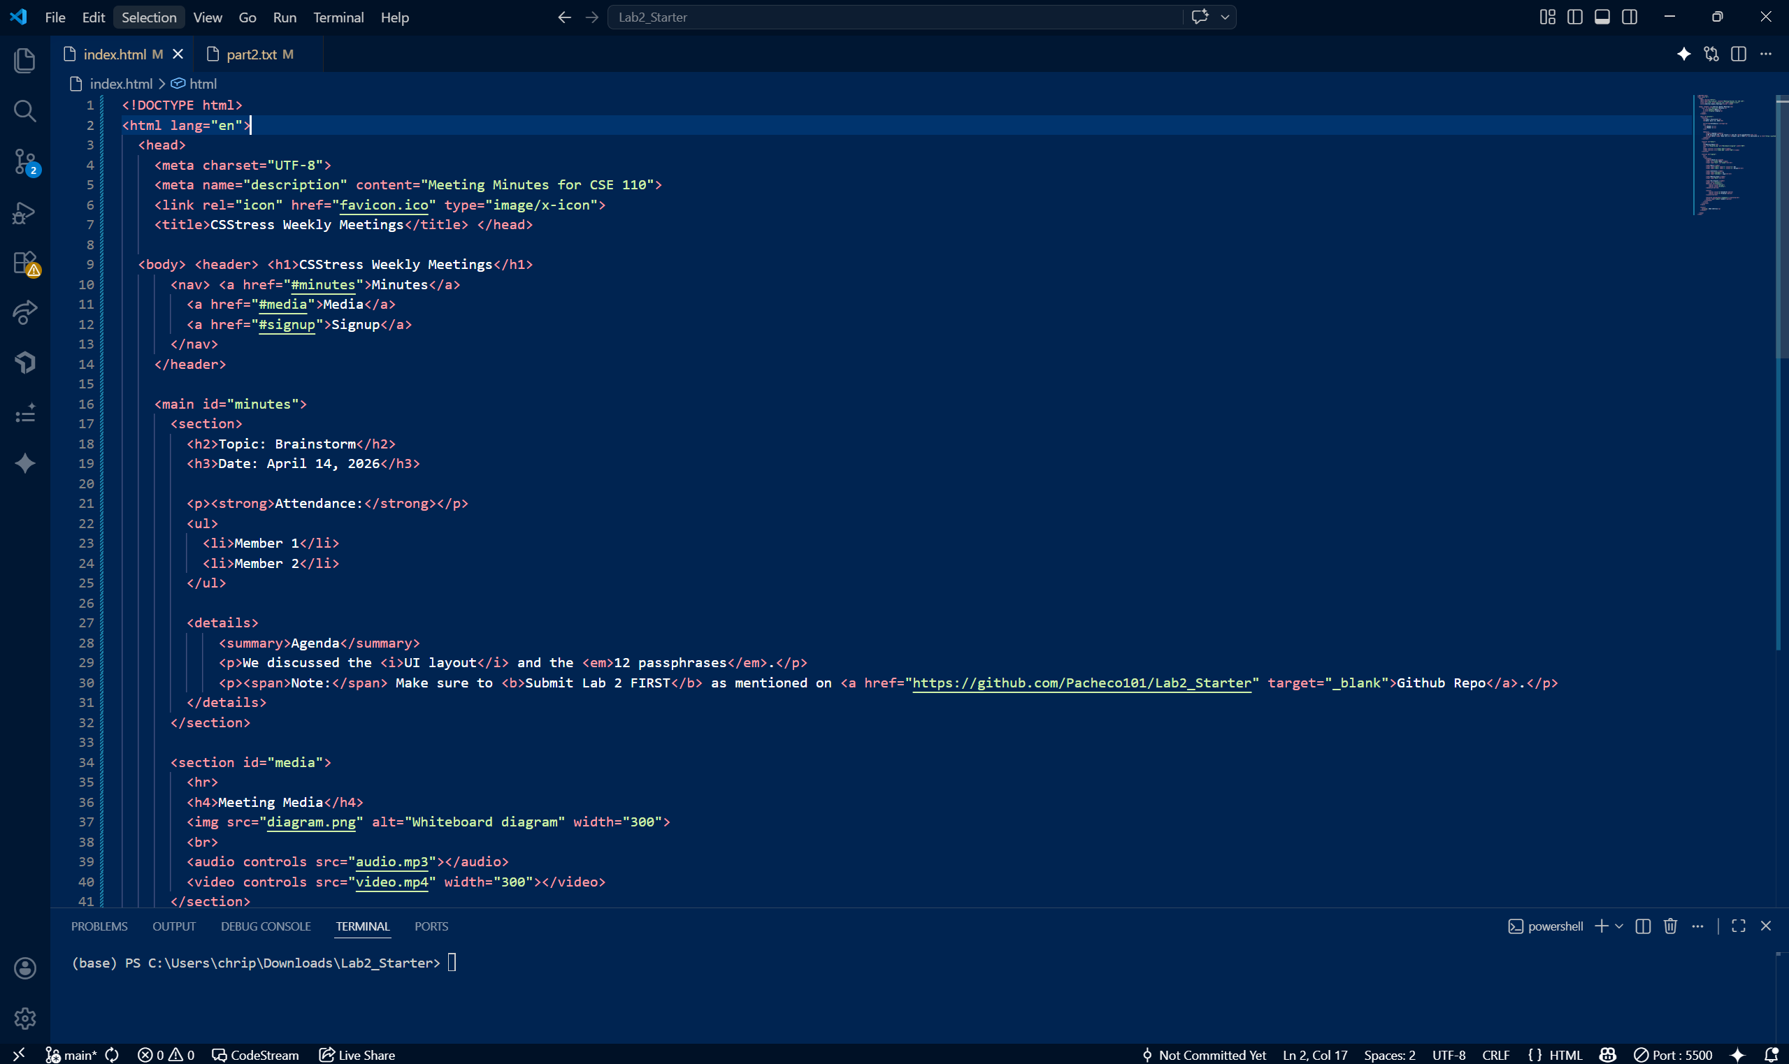
Task: Open Source Control view with badge
Action: 24,161
